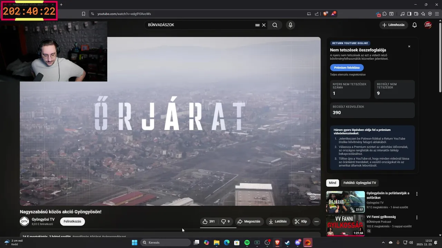Image resolution: width=442 pixels, height=248 pixels.
Task: Open YouTube notifications bell
Action: coord(415,25)
